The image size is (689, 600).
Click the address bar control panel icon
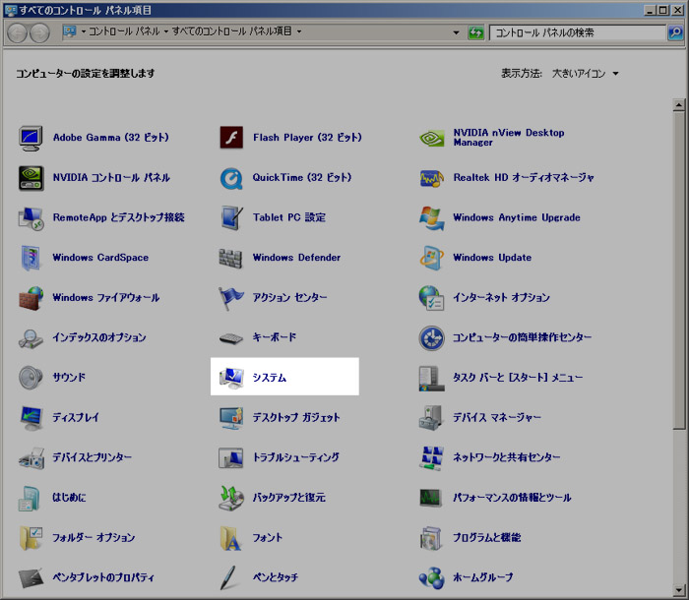tap(70, 31)
